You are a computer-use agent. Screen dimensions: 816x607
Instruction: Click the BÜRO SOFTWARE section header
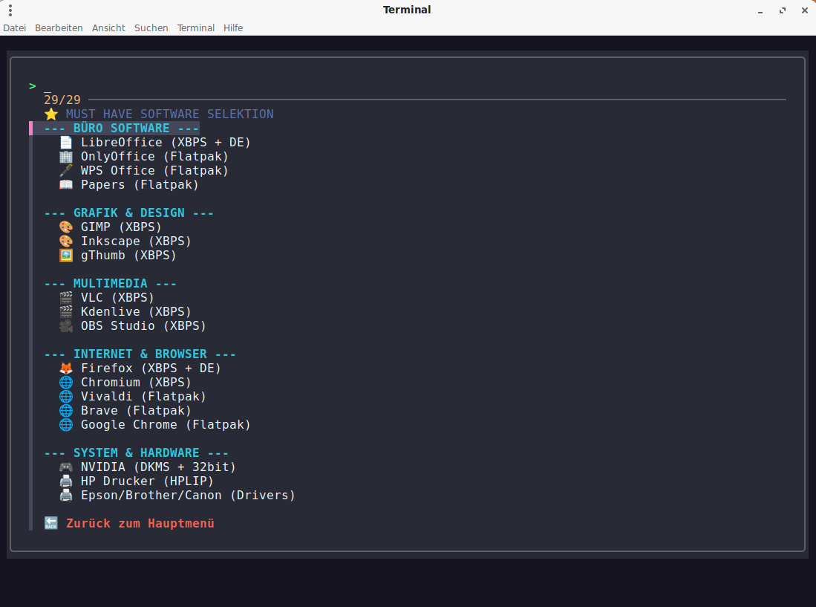121,128
